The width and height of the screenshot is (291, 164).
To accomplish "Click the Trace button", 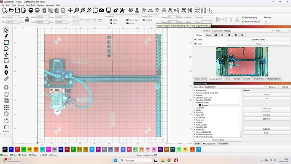I will click(x=259, y=44).
